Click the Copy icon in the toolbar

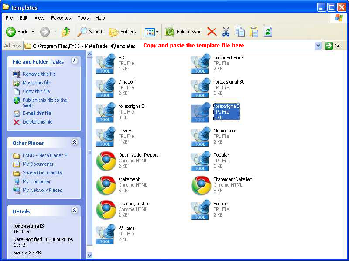point(240,32)
